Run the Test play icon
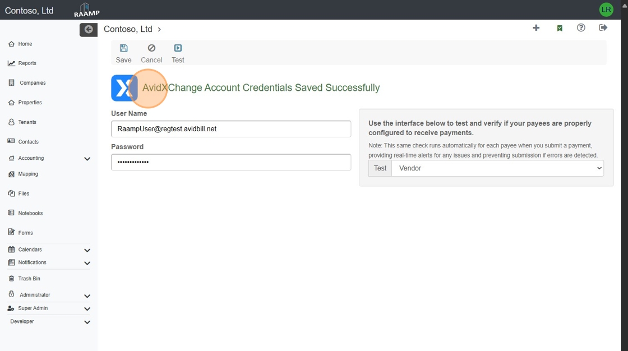Viewport: 628px width, 351px height. tap(178, 49)
